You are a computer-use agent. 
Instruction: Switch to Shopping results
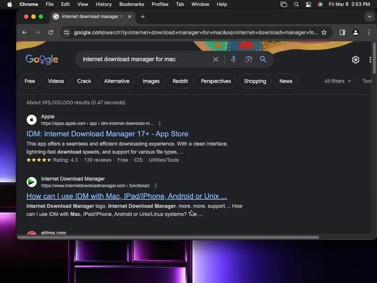tap(255, 81)
